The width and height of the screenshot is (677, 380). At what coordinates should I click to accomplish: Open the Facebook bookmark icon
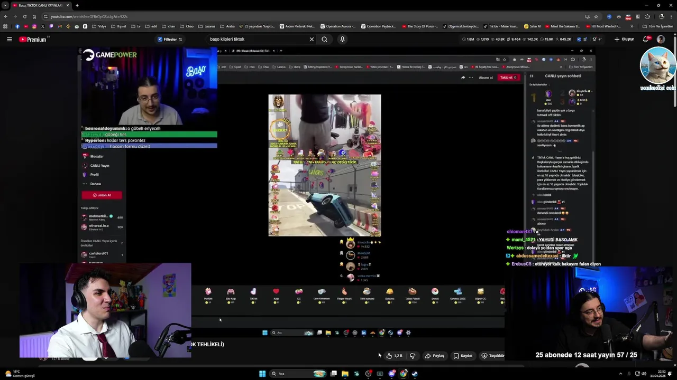(17, 26)
